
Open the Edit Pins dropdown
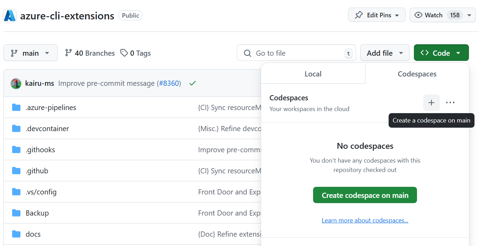point(376,15)
